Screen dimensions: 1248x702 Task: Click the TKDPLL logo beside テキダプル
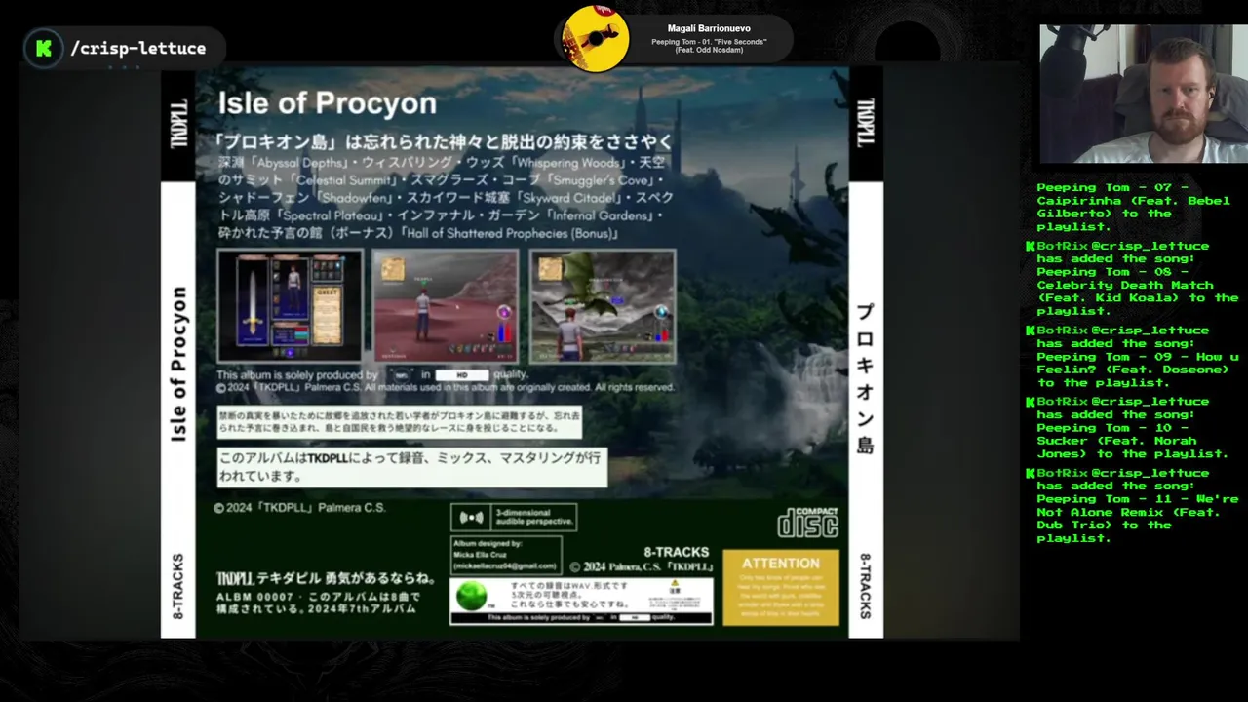234,577
